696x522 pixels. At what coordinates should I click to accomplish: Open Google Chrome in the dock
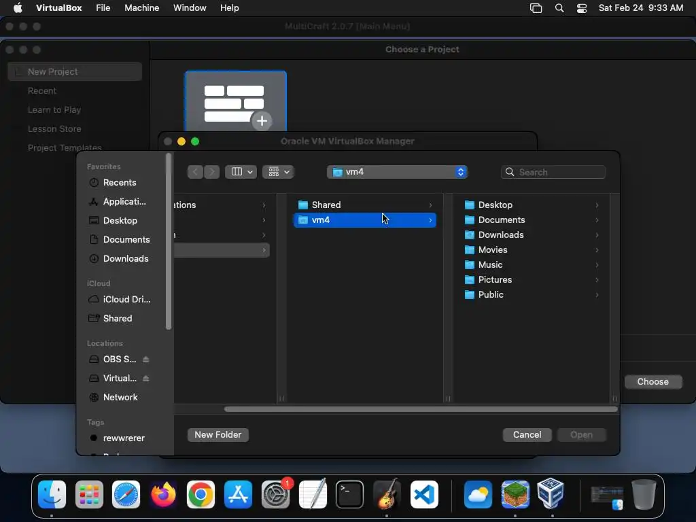point(201,494)
